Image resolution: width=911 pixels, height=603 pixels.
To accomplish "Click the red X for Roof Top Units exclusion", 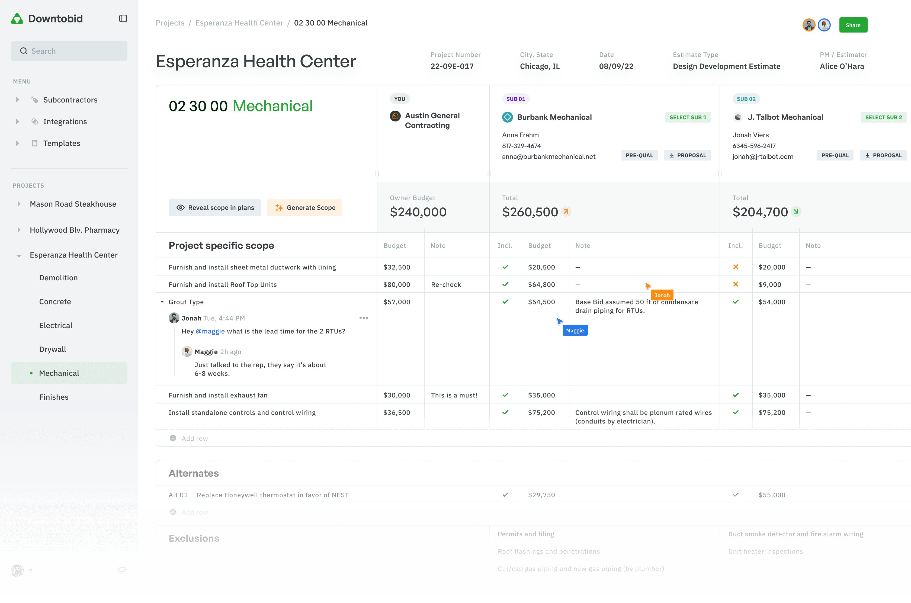I will point(736,284).
